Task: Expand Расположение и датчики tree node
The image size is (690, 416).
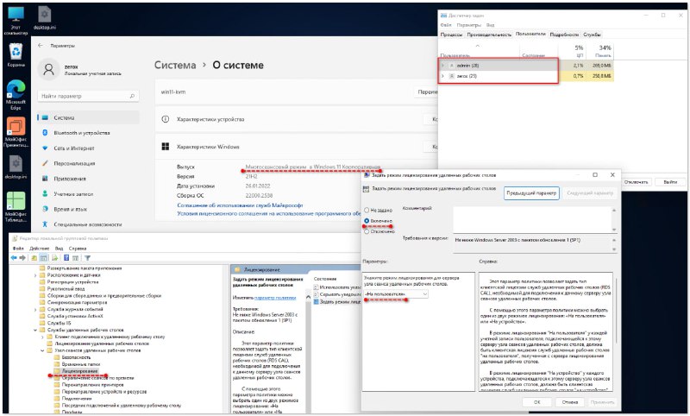Action: (35, 275)
